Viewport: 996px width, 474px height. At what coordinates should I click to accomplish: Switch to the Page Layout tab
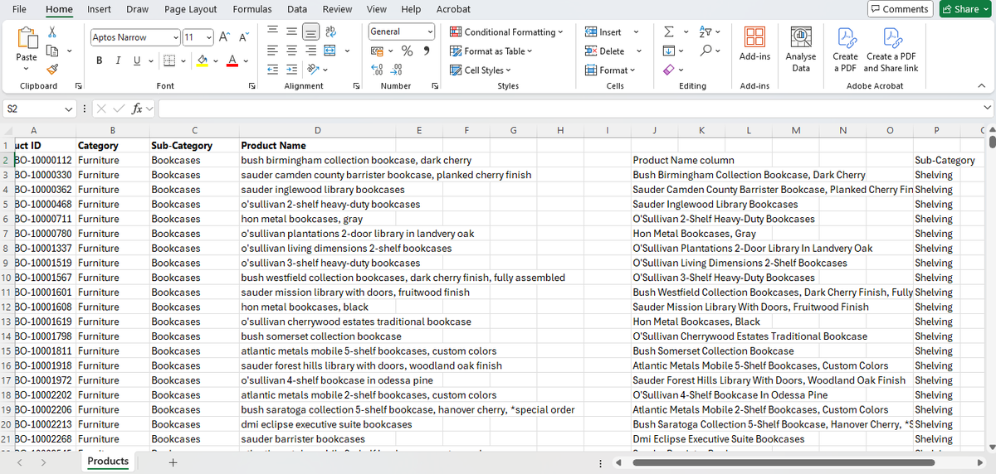click(x=191, y=9)
